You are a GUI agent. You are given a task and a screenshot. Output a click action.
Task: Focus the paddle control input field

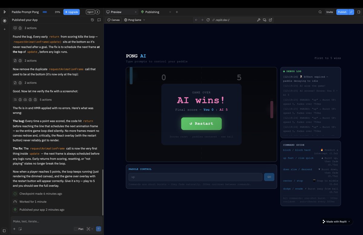click(x=195, y=177)
